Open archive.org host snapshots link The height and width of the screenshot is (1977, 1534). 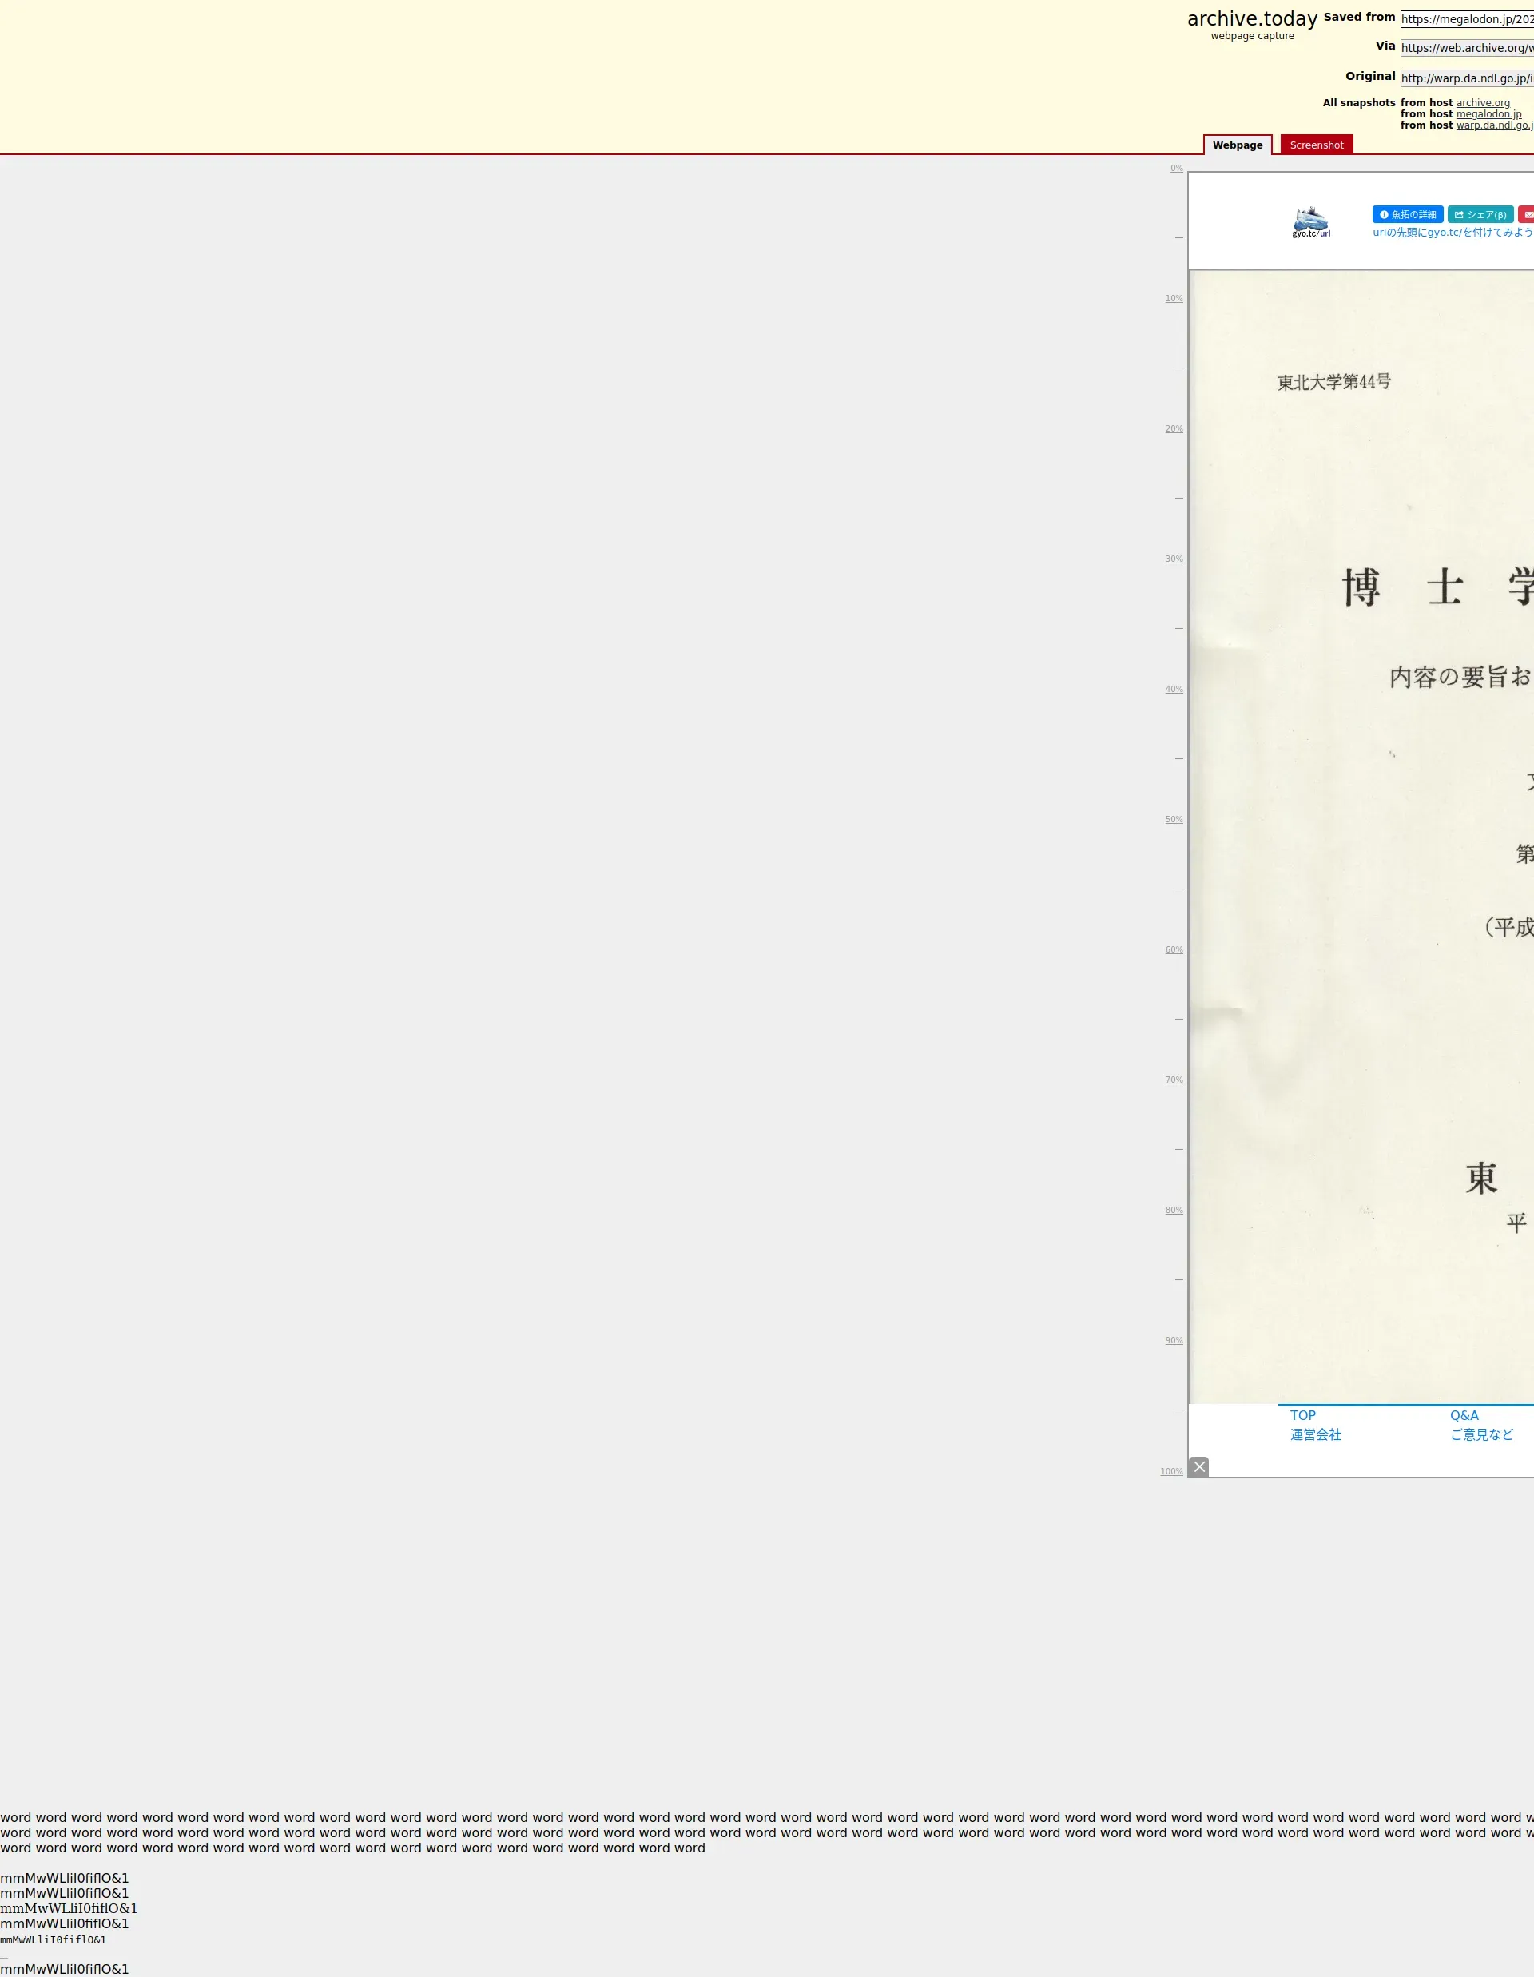coord(1482,103)
